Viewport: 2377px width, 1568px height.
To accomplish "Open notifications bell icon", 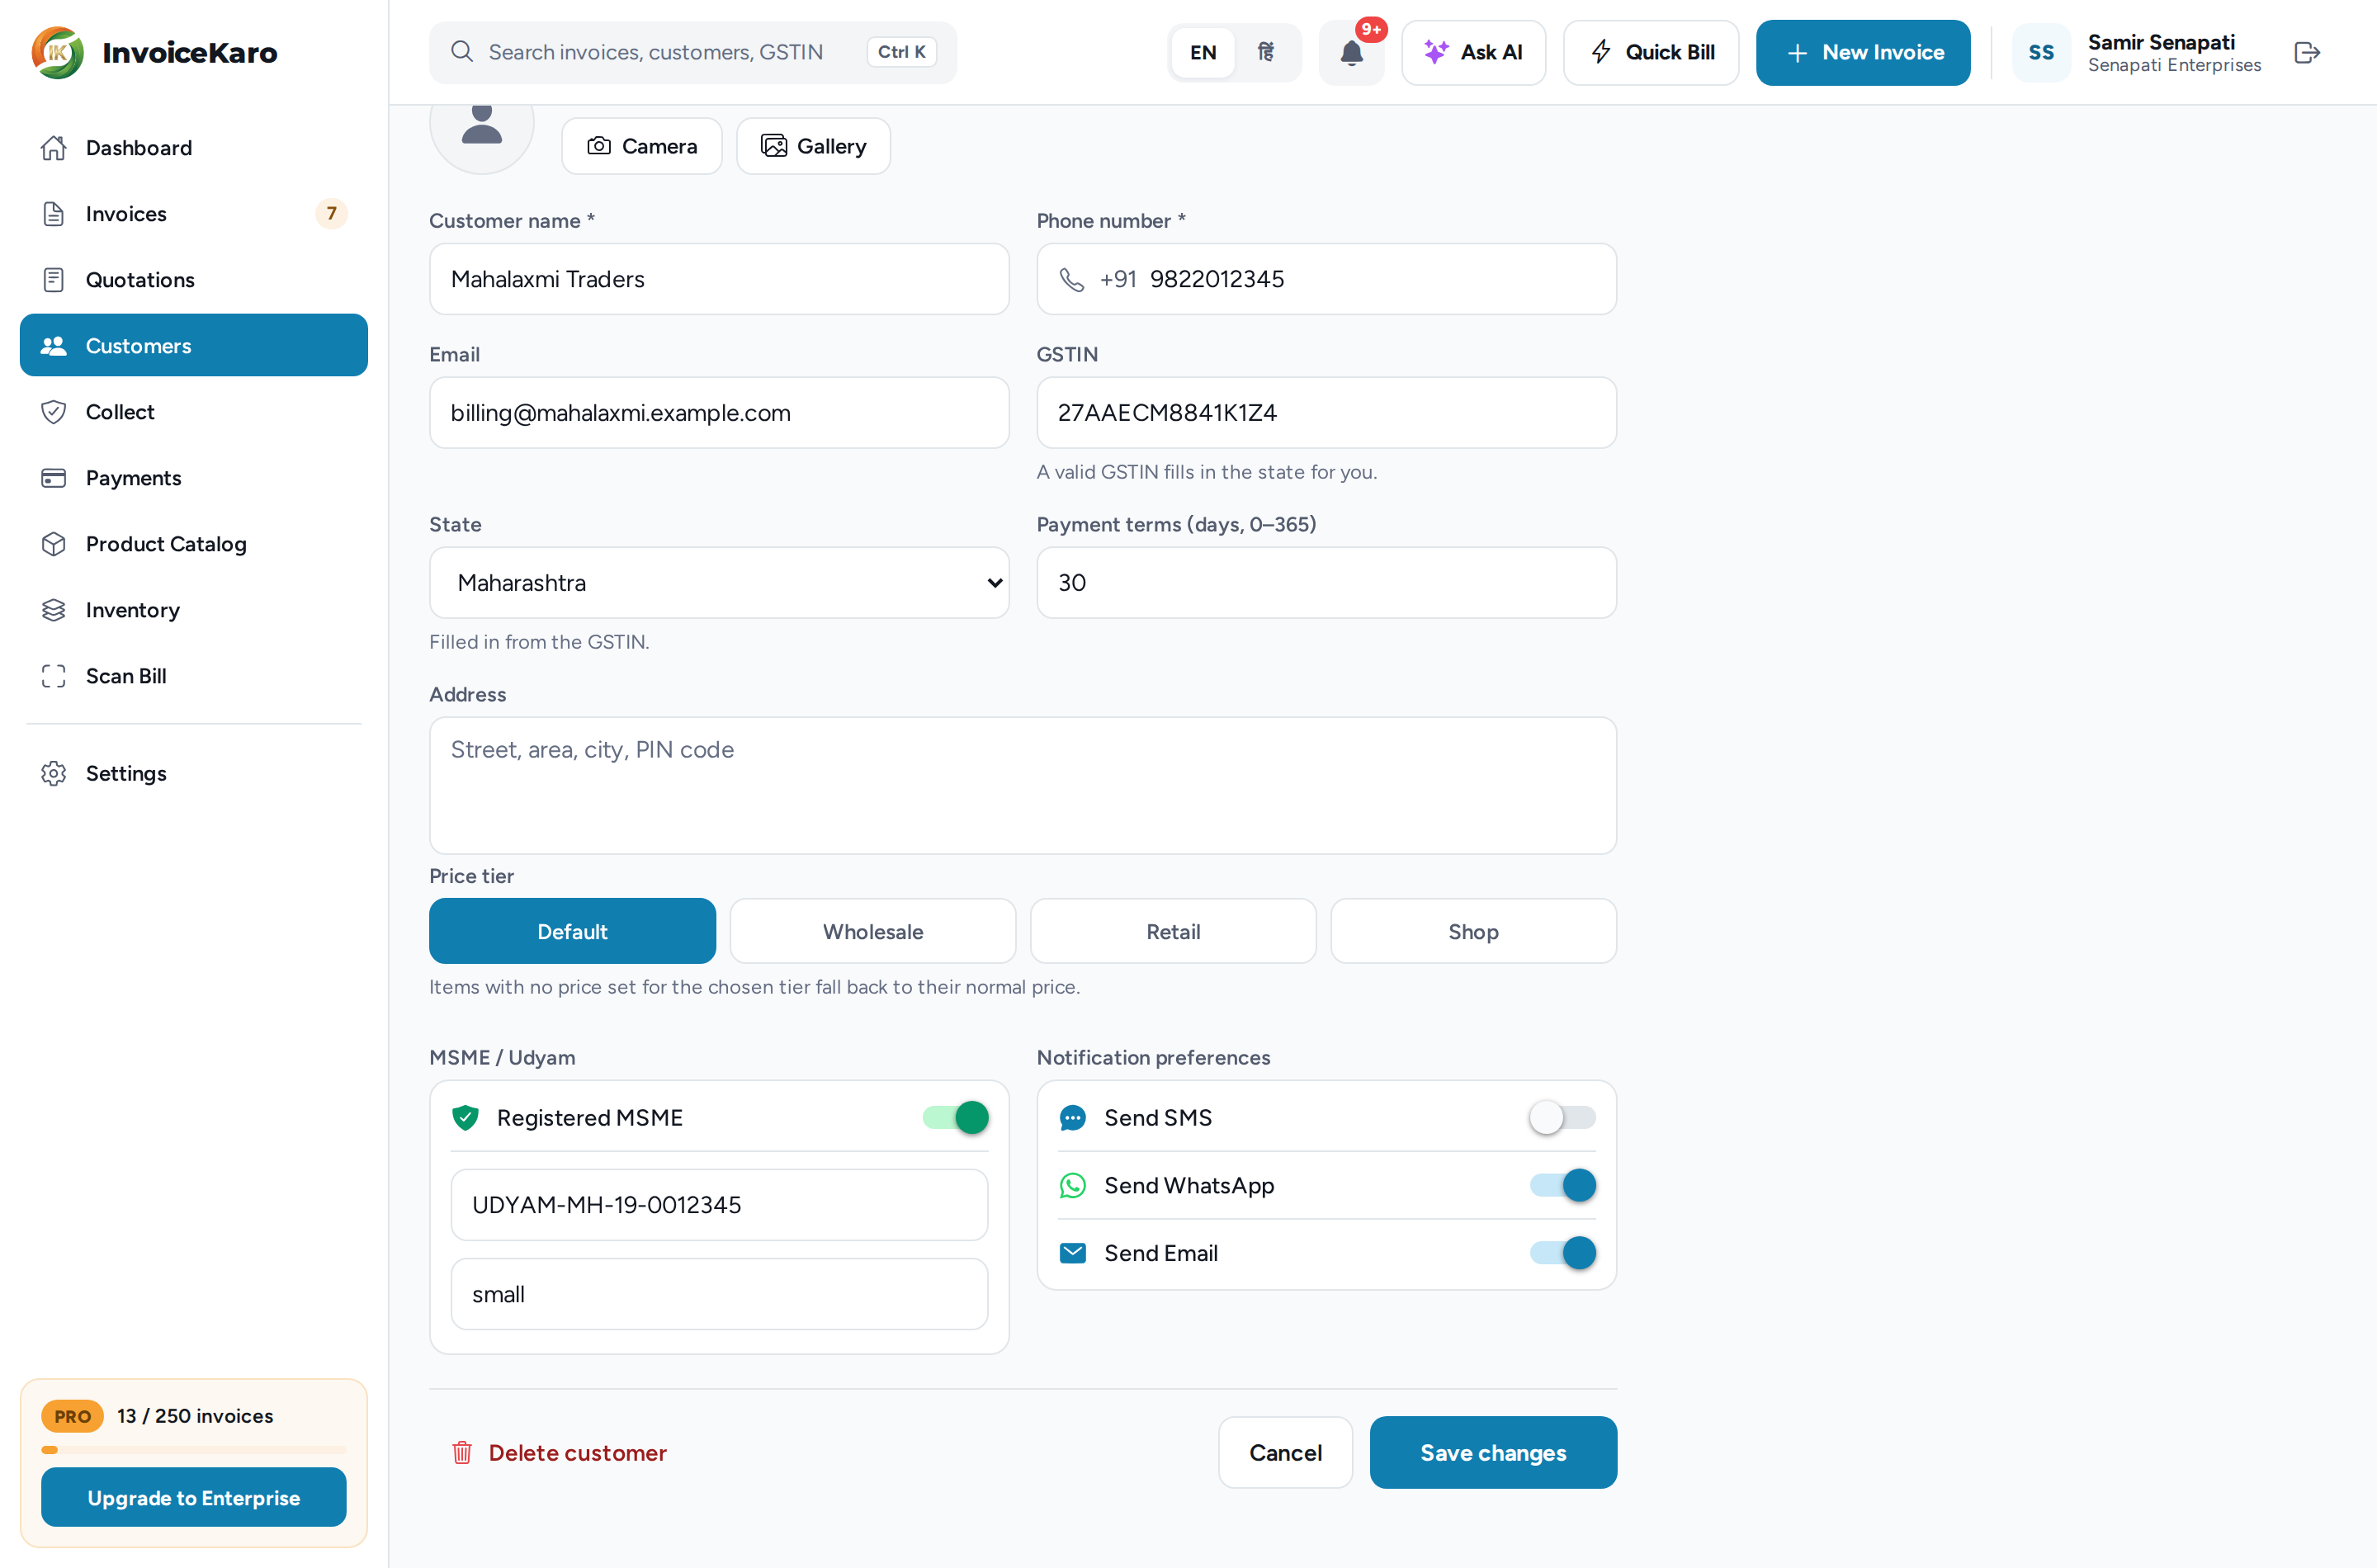I will point(1351,52).
